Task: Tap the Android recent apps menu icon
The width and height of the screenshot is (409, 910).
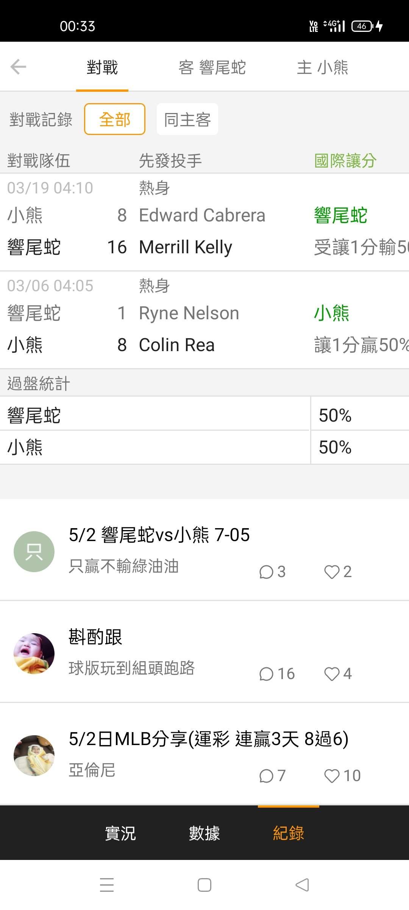Action: (x=107, y=885)
